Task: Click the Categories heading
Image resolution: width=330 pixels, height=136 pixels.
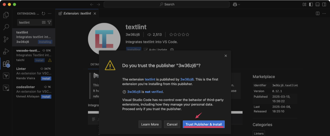Action: pos(262,125)
